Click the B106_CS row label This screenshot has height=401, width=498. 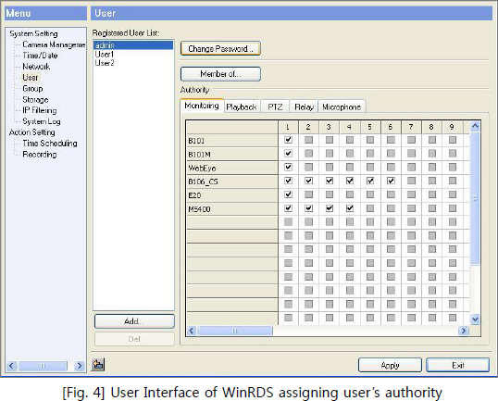point(232,182)
